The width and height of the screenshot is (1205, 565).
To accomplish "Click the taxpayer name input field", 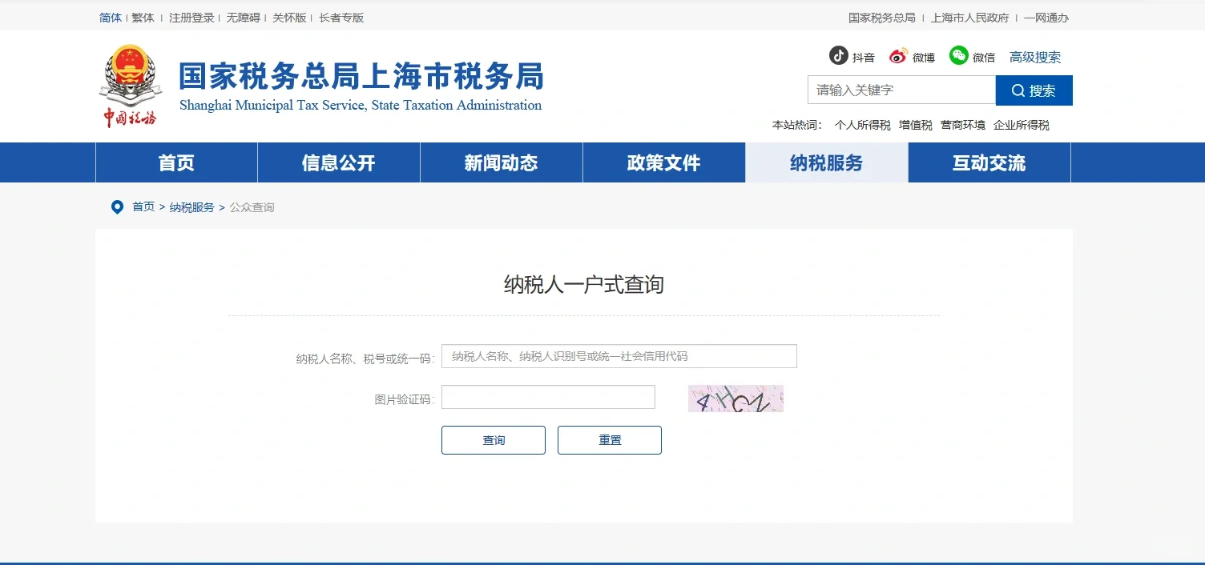I will (619, 355).
